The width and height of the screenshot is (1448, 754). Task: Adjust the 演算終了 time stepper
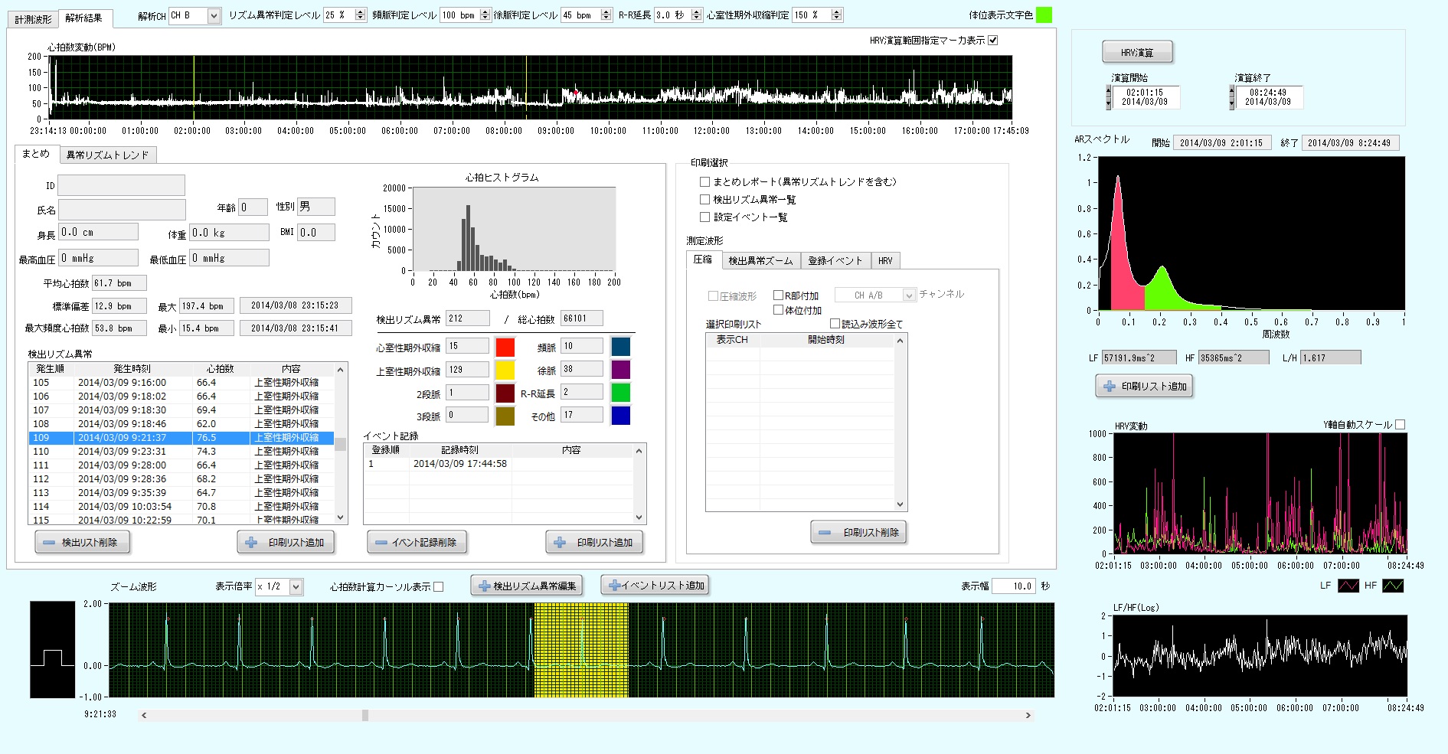pyautogui.click(x=1231, y=97)
